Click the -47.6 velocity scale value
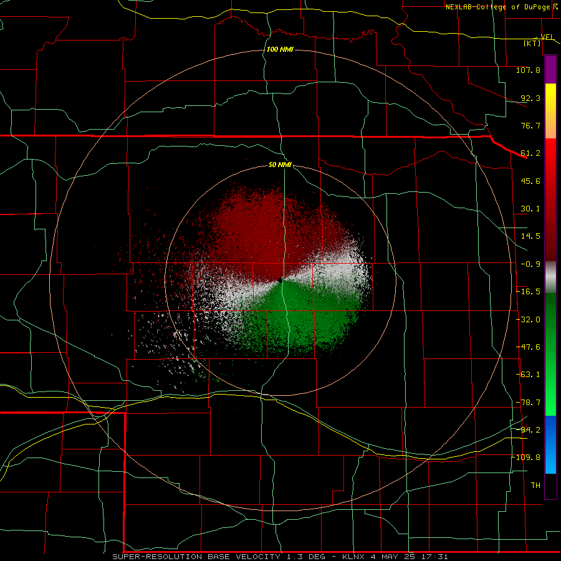 coord(528,347)
